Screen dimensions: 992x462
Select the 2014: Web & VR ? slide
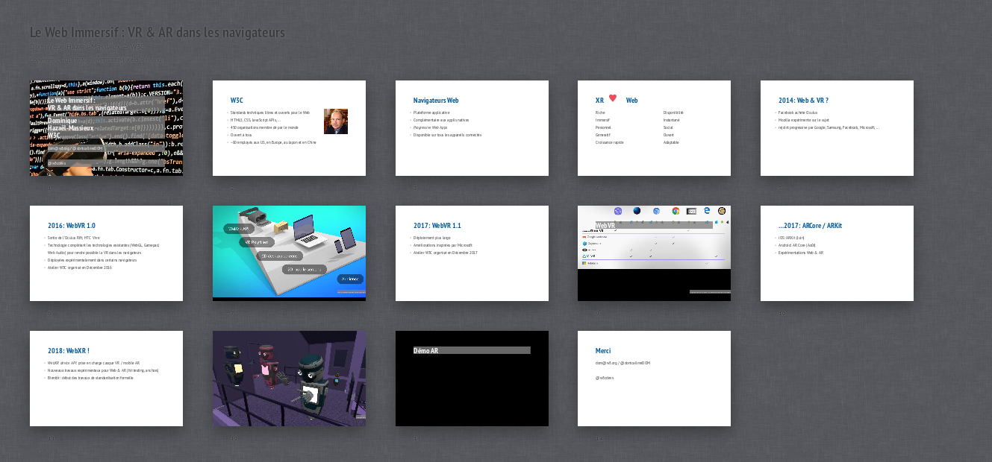837,128
